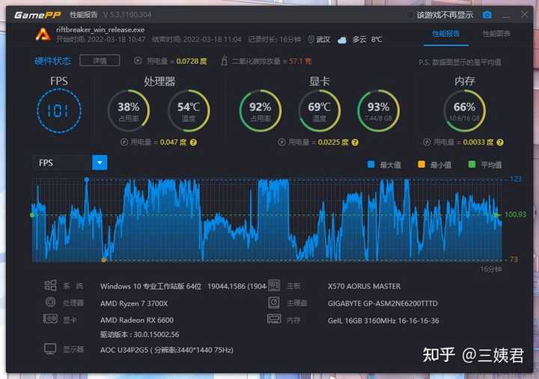539x379 pixels.
Task: Click the CPU temperature 54℃ gauge
Action: 189,111
